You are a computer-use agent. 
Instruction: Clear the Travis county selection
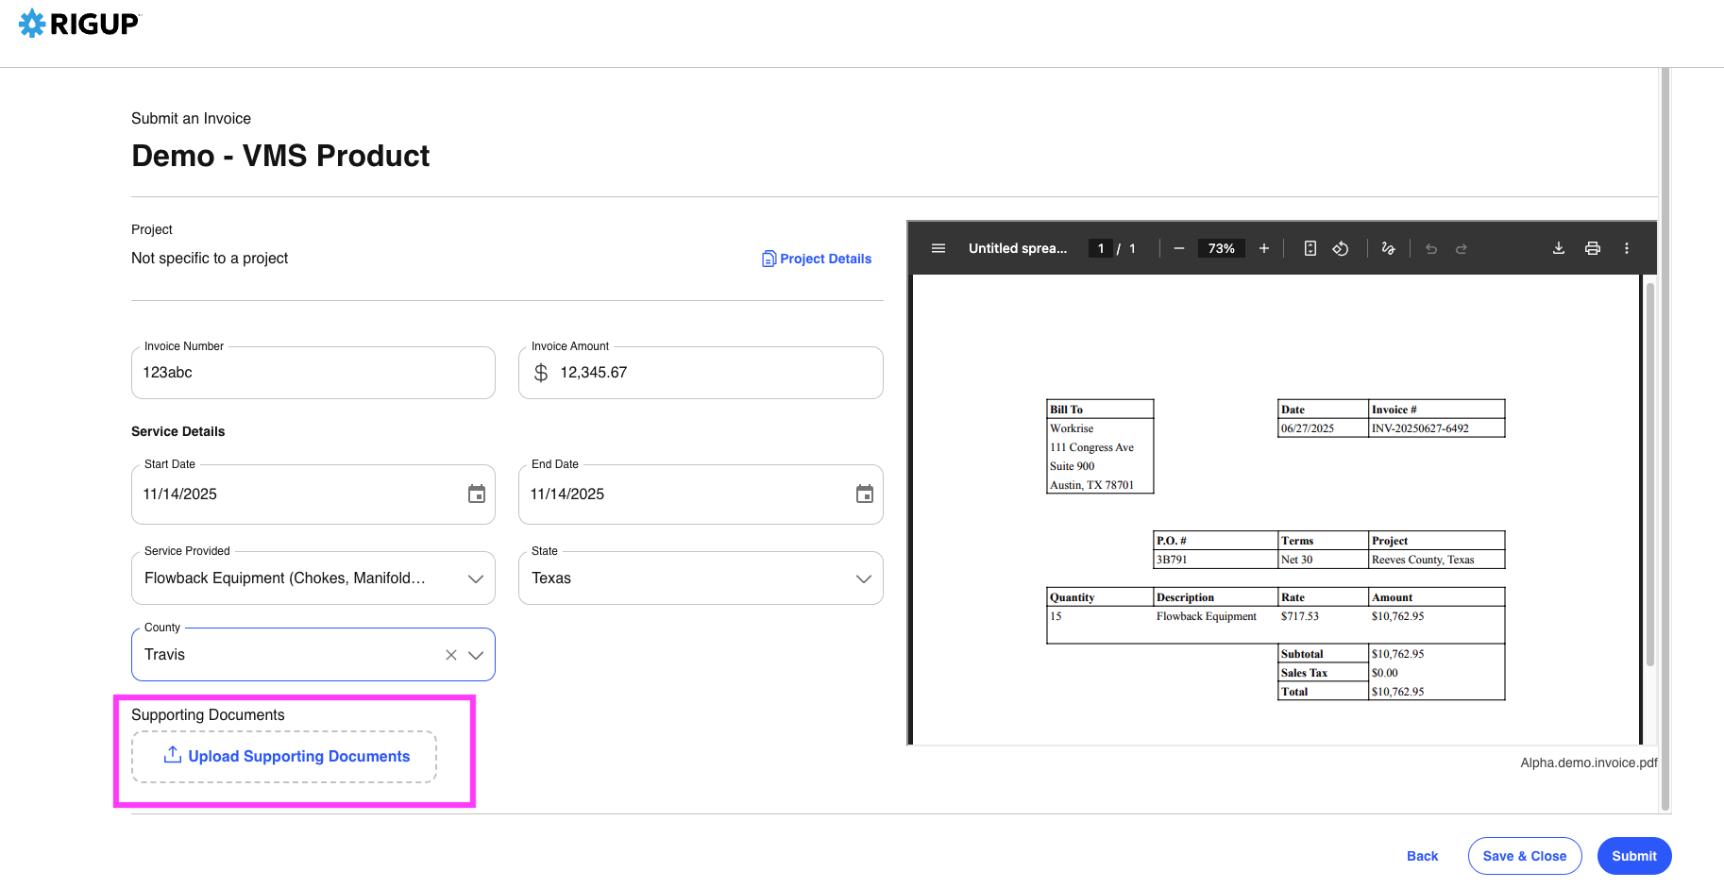[x=451, y=655]
